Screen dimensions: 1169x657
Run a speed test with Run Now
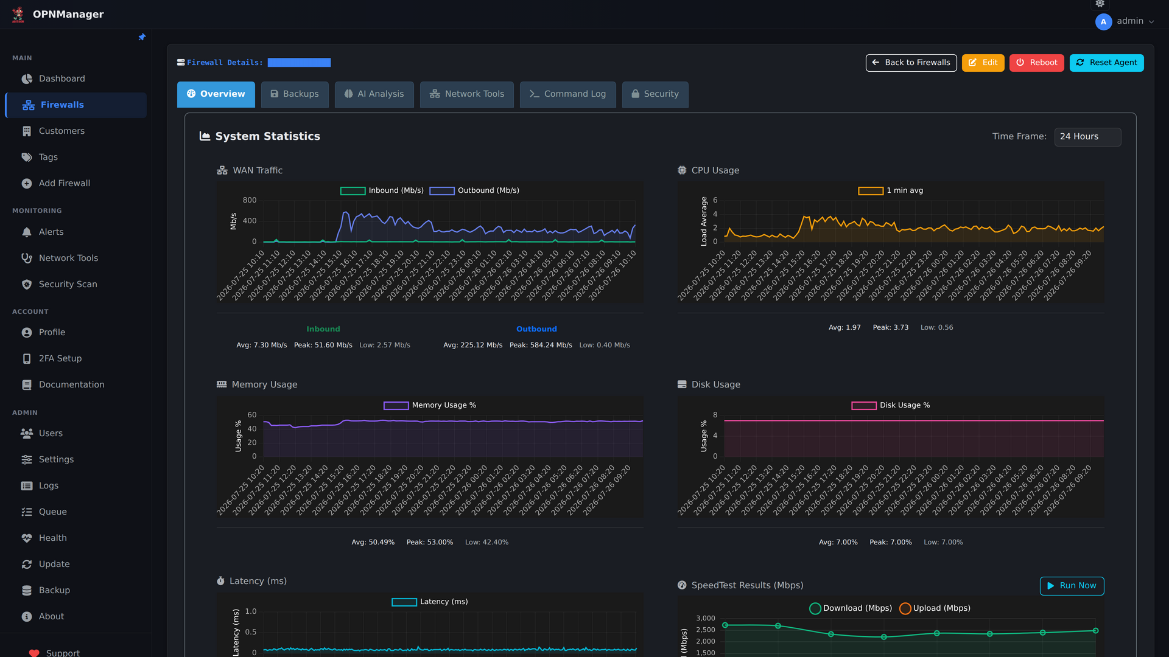click(1072, 586)
